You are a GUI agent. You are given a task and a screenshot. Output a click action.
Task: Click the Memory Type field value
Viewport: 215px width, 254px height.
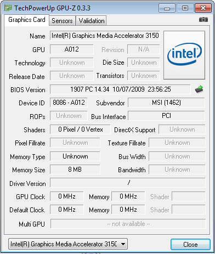(x=75, y=156)
